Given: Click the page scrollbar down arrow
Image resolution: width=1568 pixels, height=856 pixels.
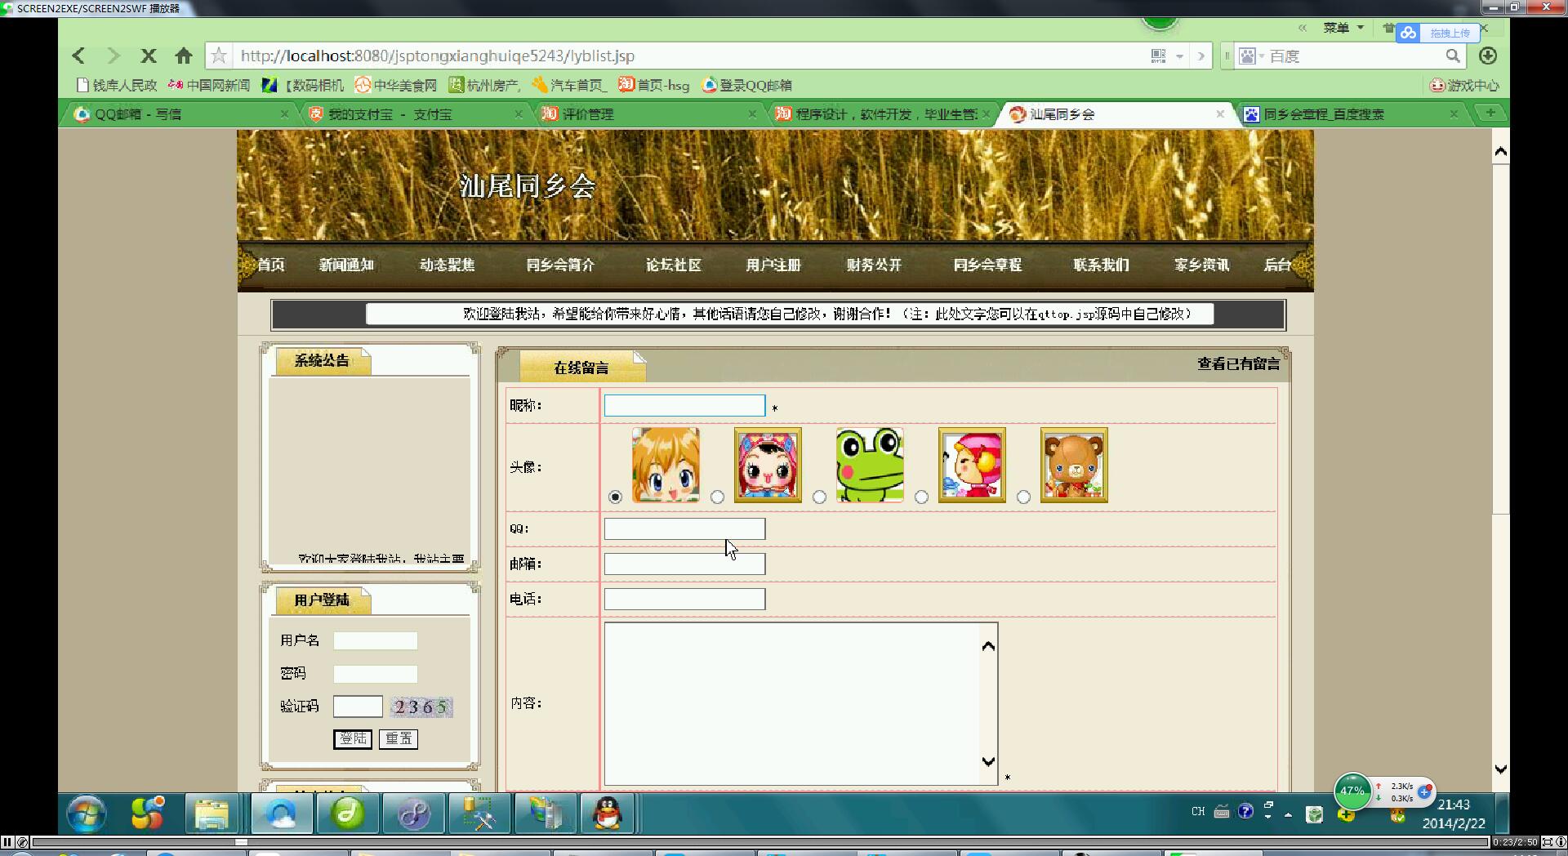Looking at the screenshot, I should [x=1500, y=769].
